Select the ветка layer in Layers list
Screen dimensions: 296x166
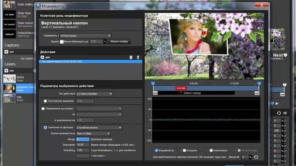[18, 79]
